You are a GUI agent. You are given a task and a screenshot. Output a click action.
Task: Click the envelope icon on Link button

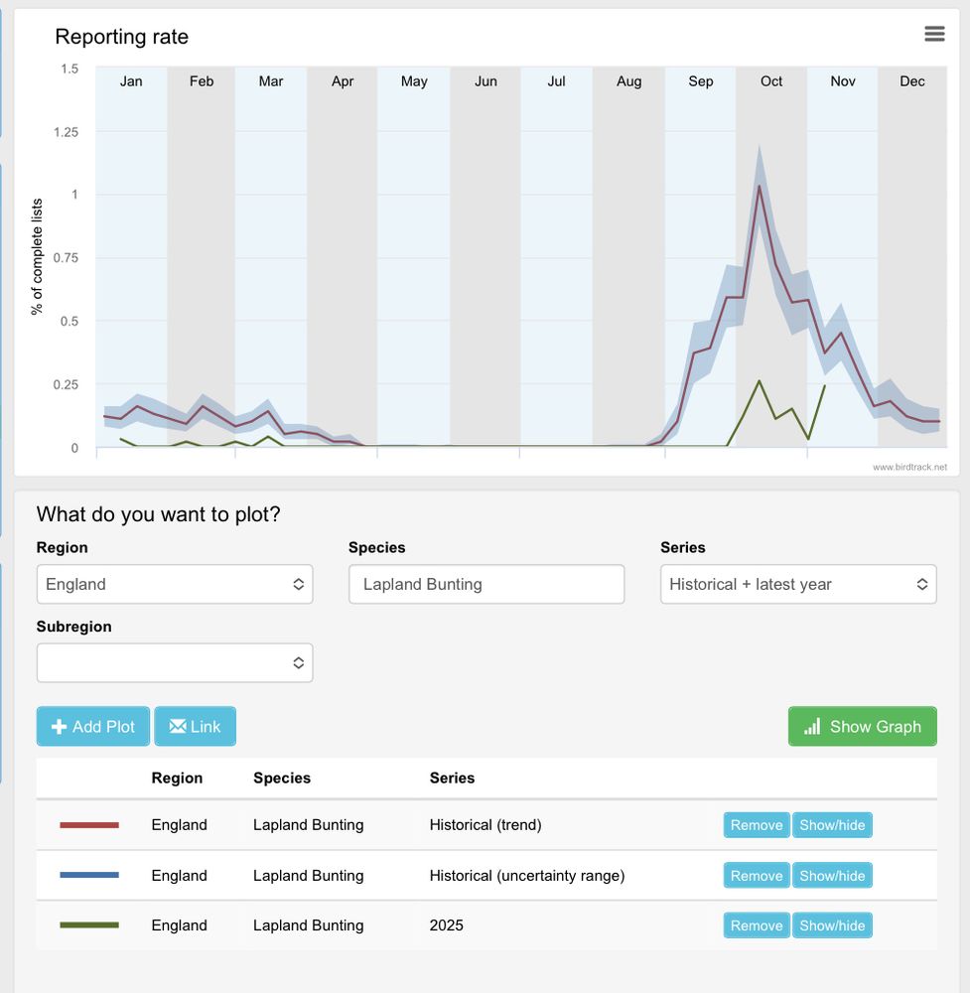point(178,726)
